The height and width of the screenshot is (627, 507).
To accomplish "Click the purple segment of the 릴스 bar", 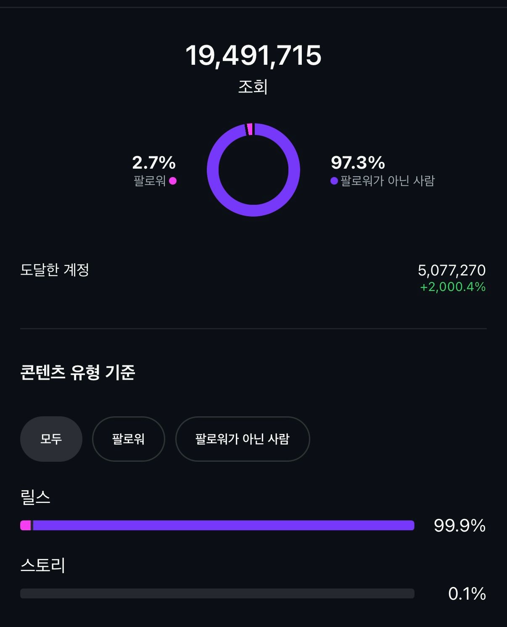I will [224, 525].
